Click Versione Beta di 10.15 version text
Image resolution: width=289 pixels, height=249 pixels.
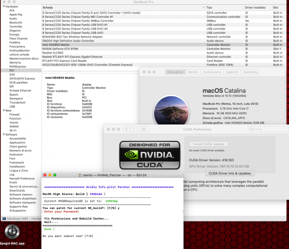pyautogui.click(x=224, y=96)
